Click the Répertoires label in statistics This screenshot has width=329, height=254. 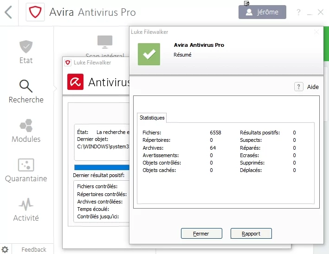coord(156,140)
